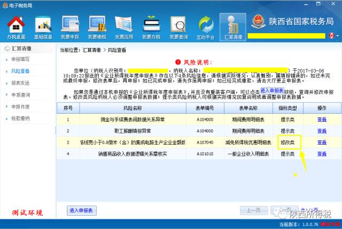Open the 基础信息 chart icon
The image size is (342, 229).
click(43, 27)
